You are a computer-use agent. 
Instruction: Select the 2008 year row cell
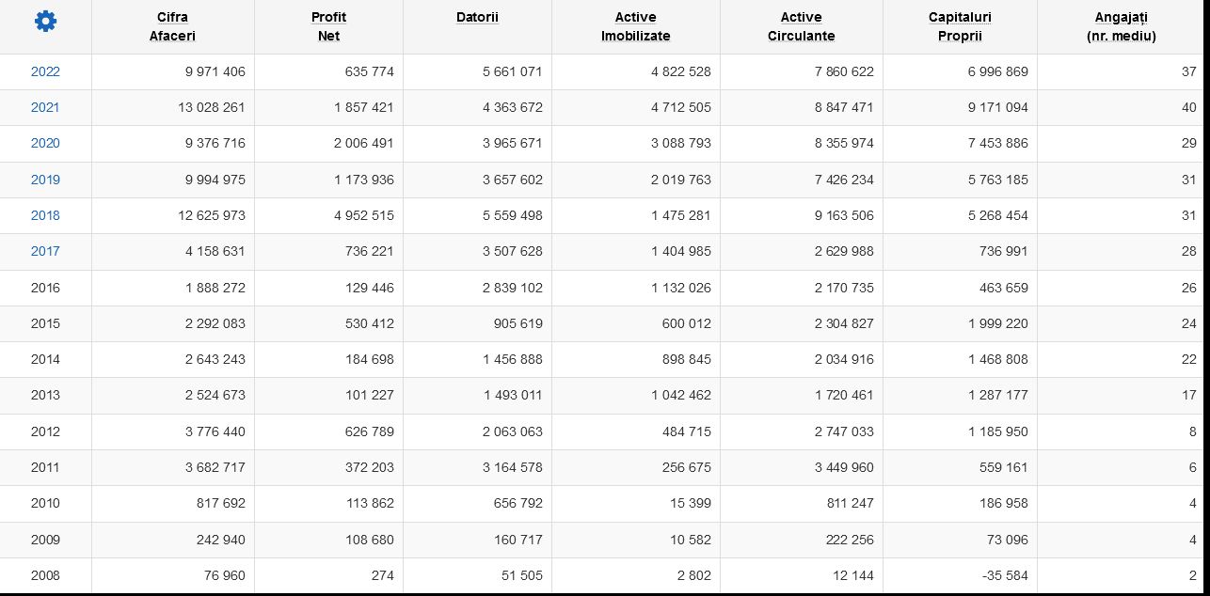[45, 575]
